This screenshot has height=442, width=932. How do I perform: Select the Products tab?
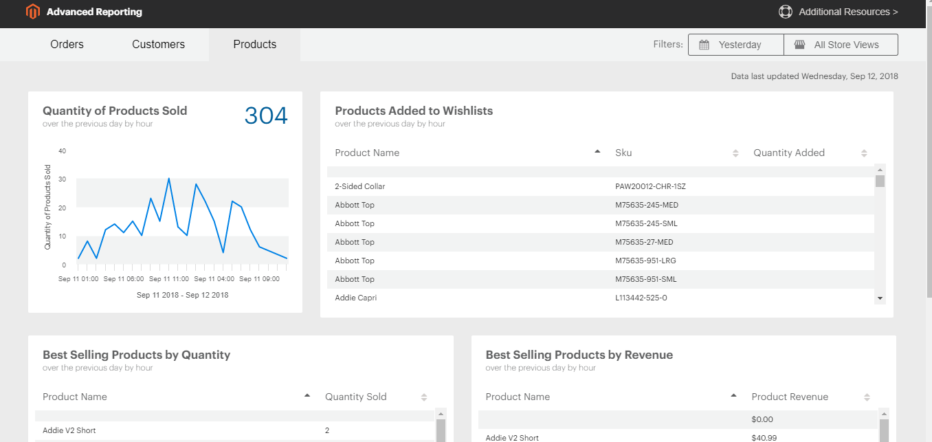pos(254,45)
